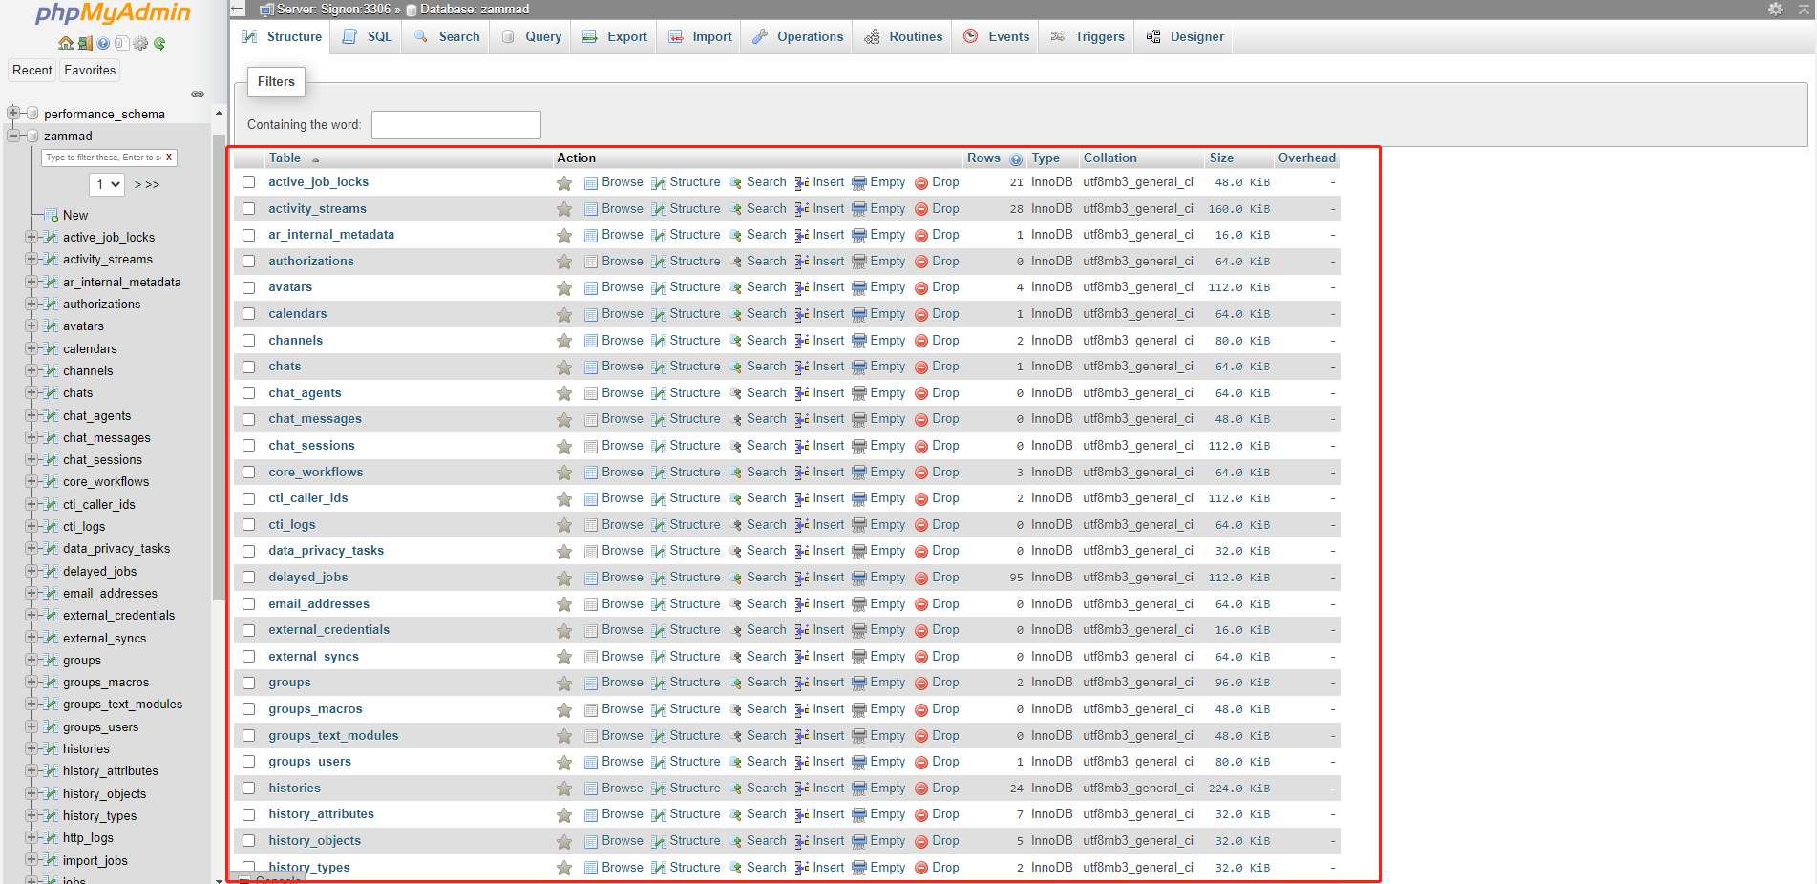Viewport: 1817px width, 884px height.
Task: Expand the performance_schema database node
Action: (x=13, y=113)
